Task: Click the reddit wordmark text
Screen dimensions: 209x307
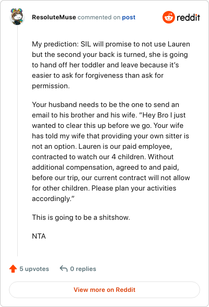Action: pos(188,17)
